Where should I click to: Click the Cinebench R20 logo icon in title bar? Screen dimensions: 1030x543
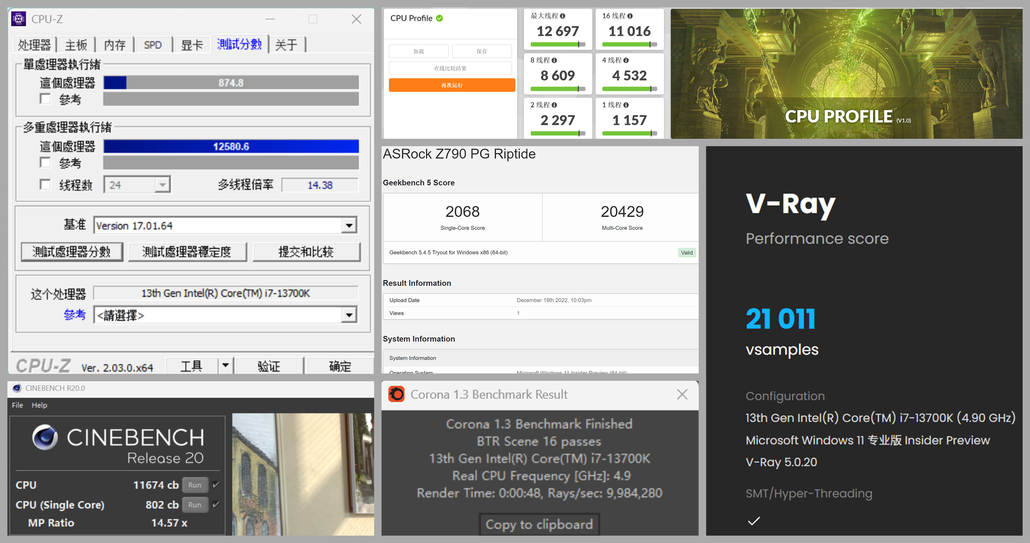pos(17,388)
